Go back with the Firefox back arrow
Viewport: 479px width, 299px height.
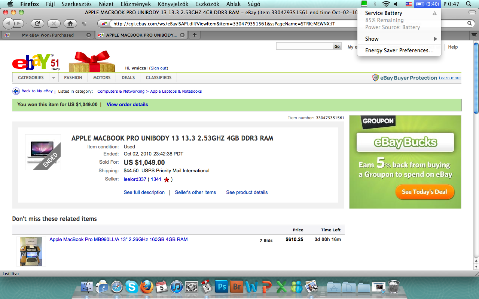pos(8,24)
